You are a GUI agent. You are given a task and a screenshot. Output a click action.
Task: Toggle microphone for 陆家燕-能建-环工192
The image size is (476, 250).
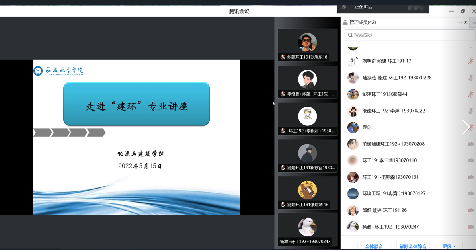[470, 78]
